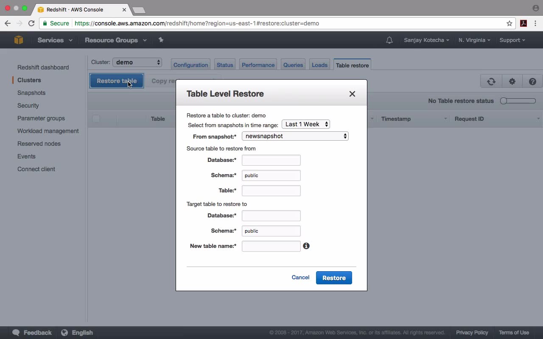Select the Table restore tab
Image resolution: width=543 pixels, height=339 pixels.
[x=352, y=65]
